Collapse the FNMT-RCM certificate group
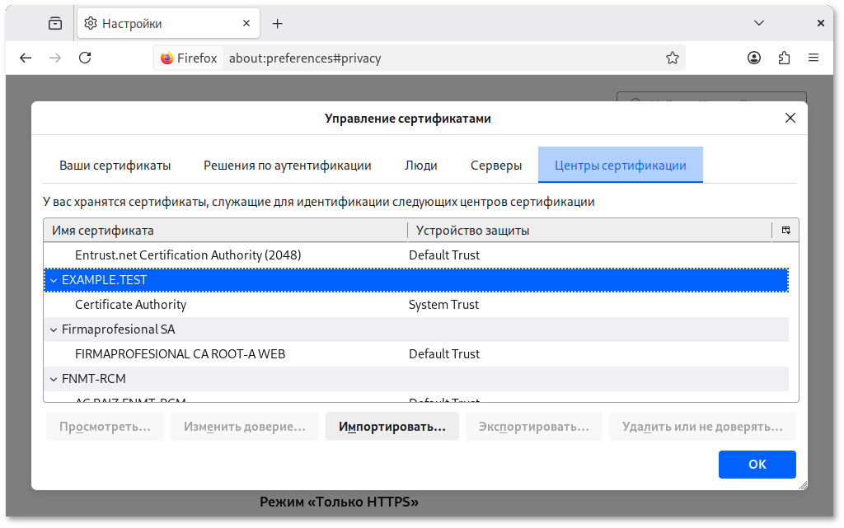This screenshot has width=844, height=528. [53, 378]
